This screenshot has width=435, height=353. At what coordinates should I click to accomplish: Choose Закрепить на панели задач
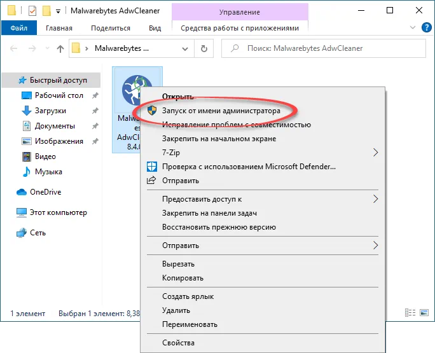[263, 213]
